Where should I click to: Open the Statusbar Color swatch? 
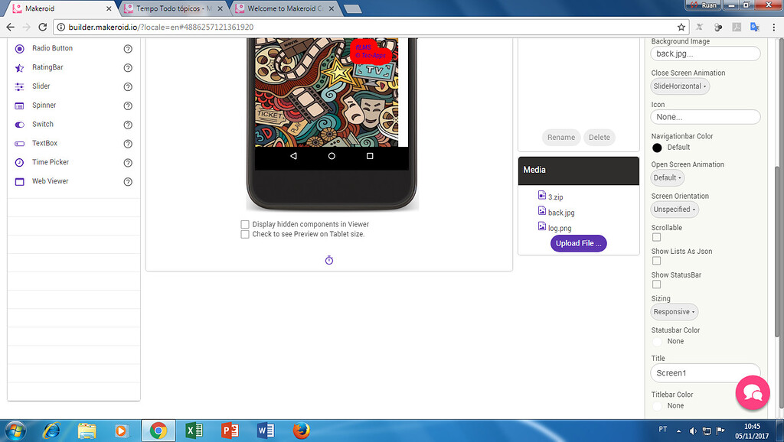tap(657, 342)
